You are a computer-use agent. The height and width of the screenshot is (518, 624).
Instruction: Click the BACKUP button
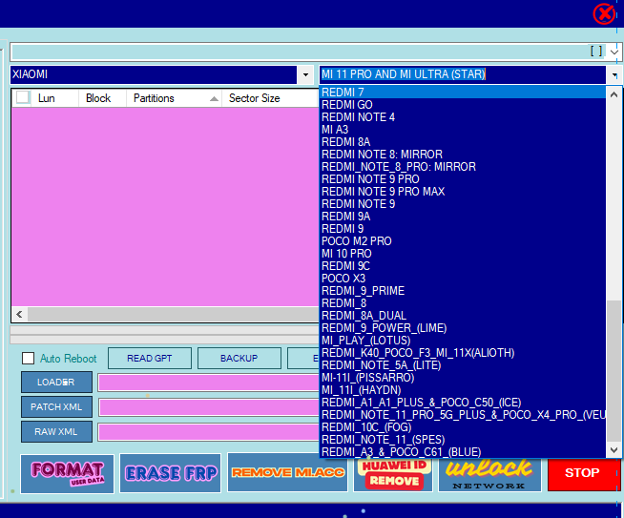[239, 359]
